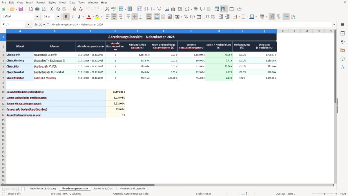
Task: Insert a hyperlink
Action: pyautogui.click(x=196, y=9)
